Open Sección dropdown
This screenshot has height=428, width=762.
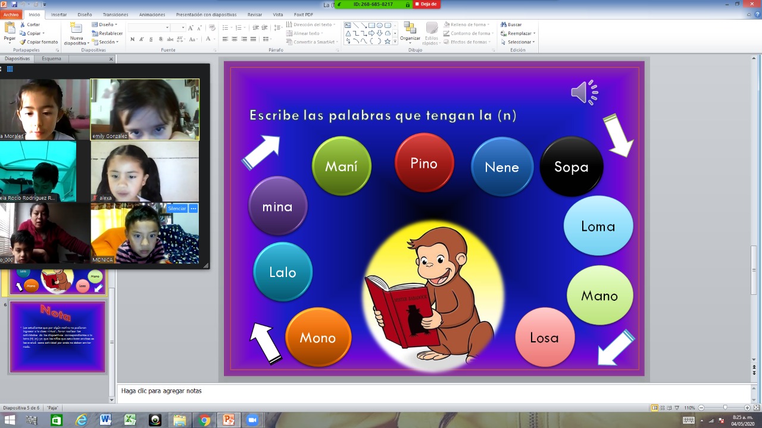click(x=105, y=42)
